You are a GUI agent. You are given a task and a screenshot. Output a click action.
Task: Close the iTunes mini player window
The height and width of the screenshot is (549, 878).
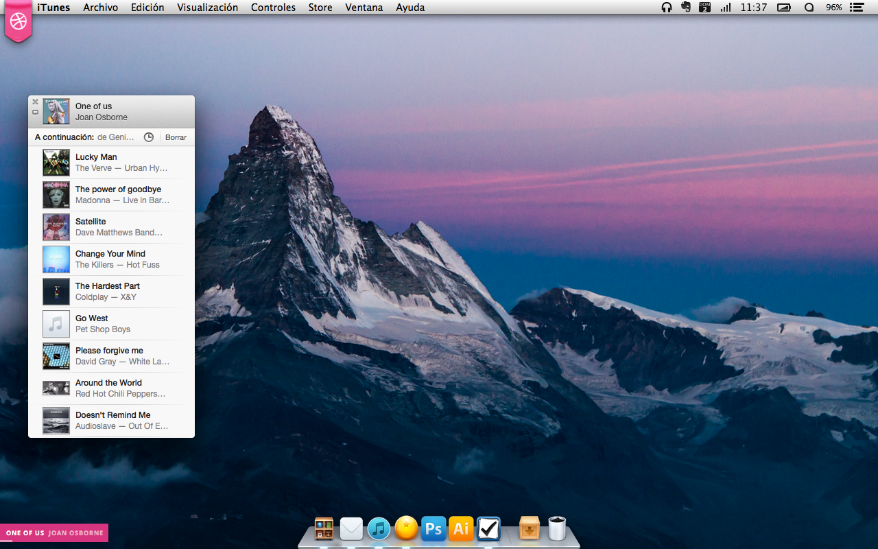pos(36,102)
